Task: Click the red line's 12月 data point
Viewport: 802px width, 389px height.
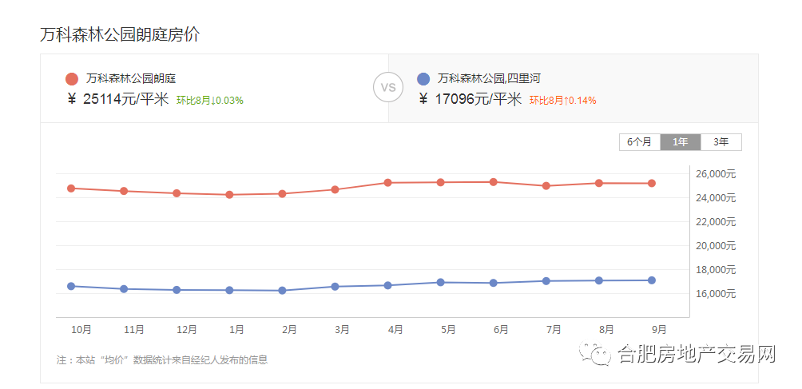Action: 177,193
